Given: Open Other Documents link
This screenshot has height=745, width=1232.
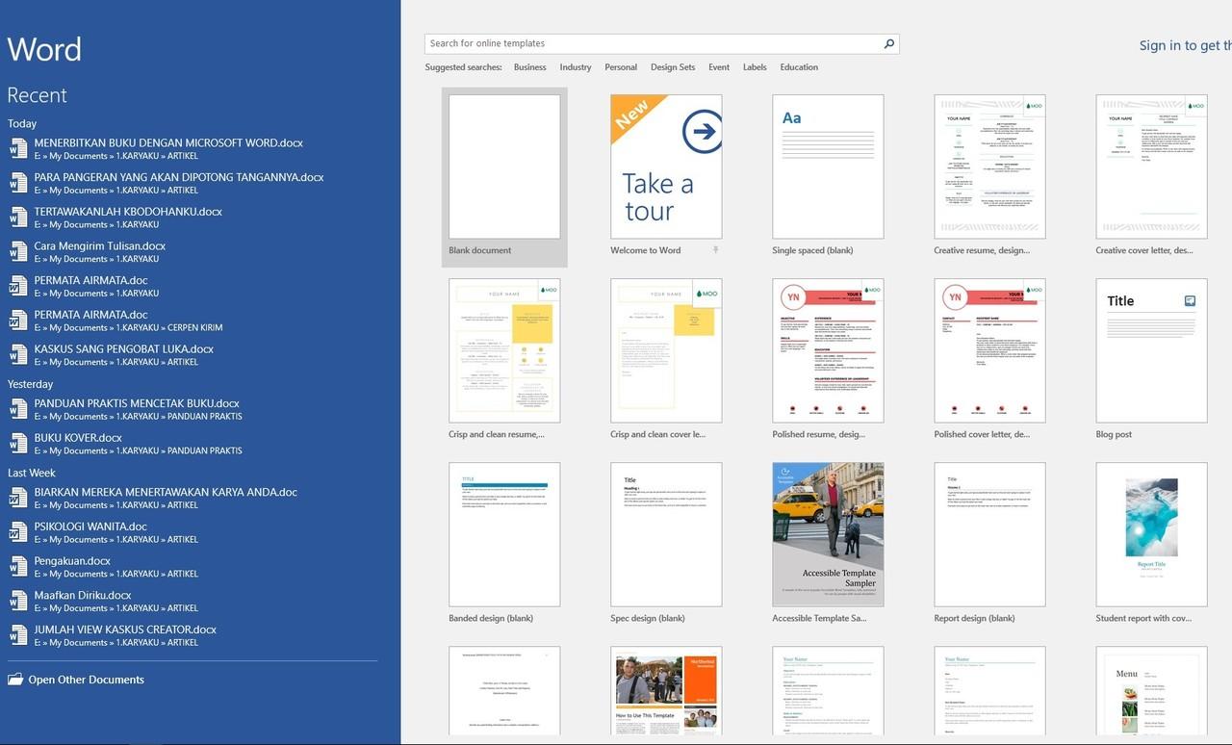Looking at the screenshot, I should [86, 680].
